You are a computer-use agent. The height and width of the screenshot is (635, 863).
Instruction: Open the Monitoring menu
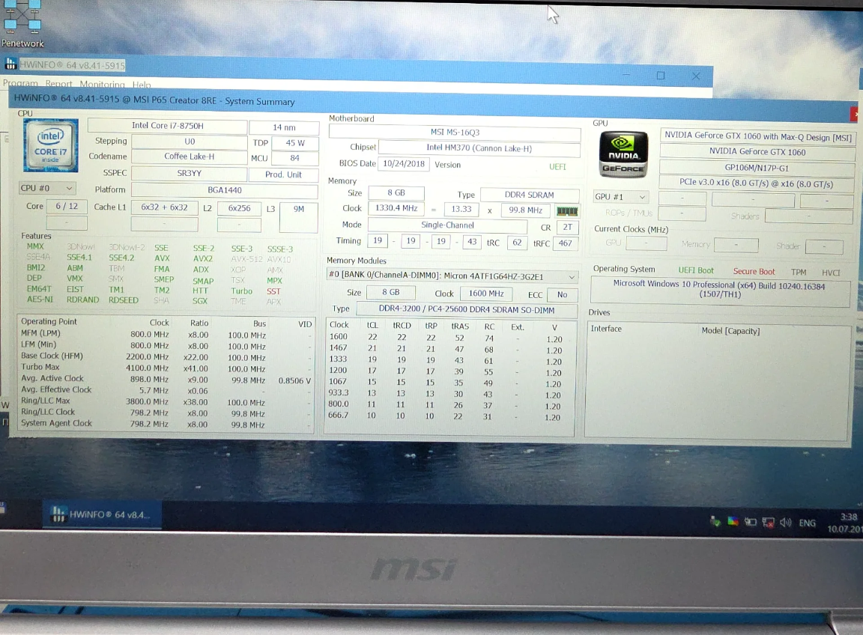pos(102,84)
